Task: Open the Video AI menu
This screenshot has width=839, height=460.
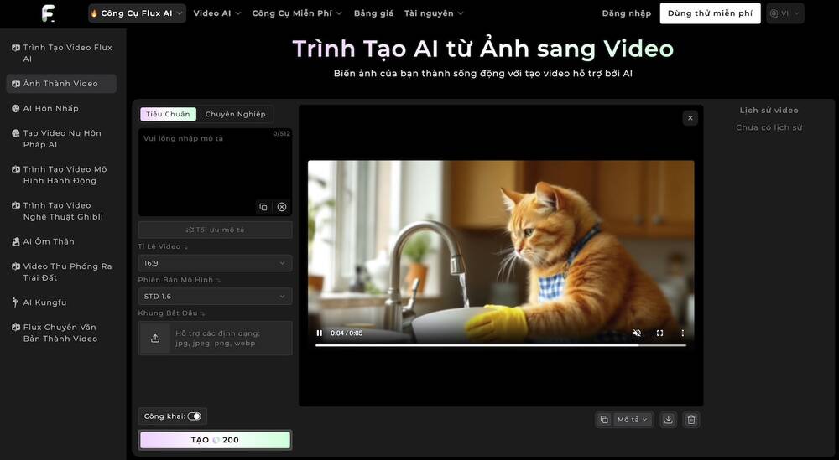Action: click(x=216, y=13)
